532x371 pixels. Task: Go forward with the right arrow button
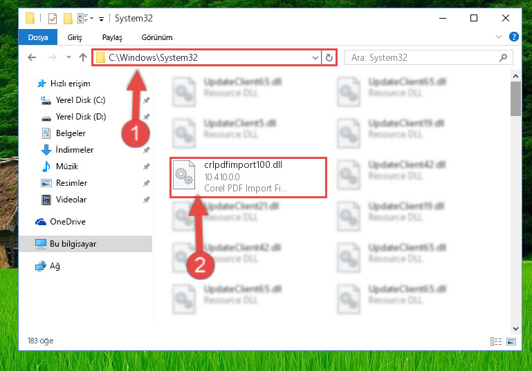53,57
